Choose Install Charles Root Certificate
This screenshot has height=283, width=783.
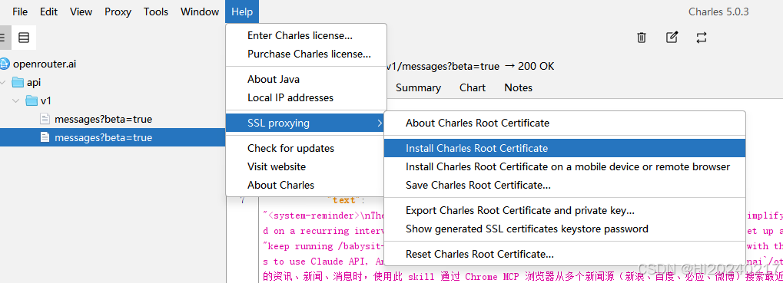(565, 148)
